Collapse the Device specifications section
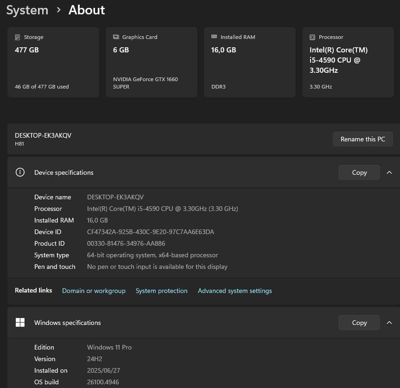 [x=389, y=172]
